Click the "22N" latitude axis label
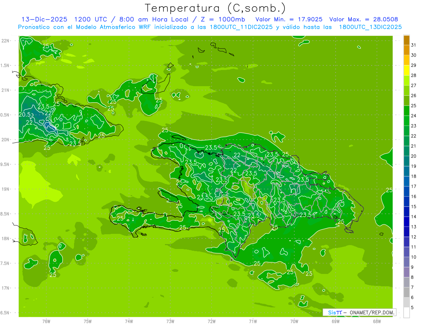Viewport: 423px width, 326px height. [x=5, y=41]
